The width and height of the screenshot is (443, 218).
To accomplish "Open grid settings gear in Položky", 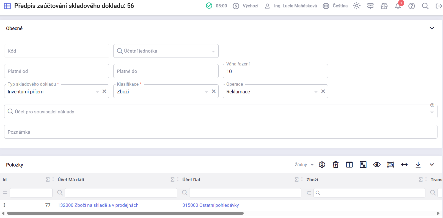I will pos(322,165).
